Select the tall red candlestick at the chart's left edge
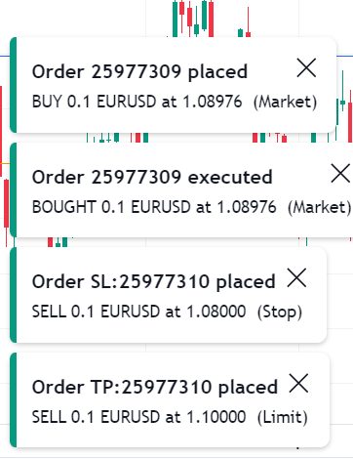The width and height of the screenshot is (353, 459). coord(1,131)
